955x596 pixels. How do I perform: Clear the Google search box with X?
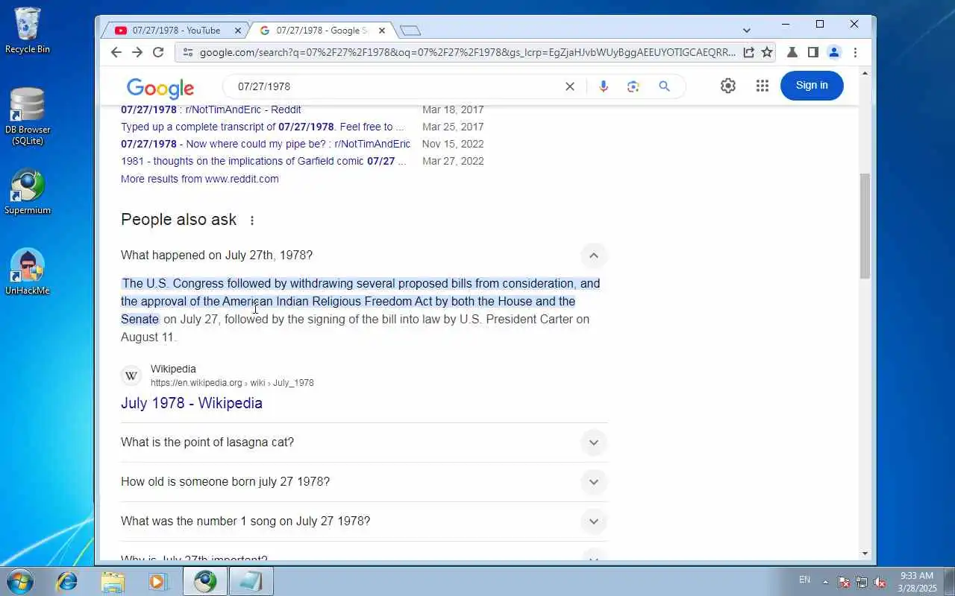coord(569,86)
